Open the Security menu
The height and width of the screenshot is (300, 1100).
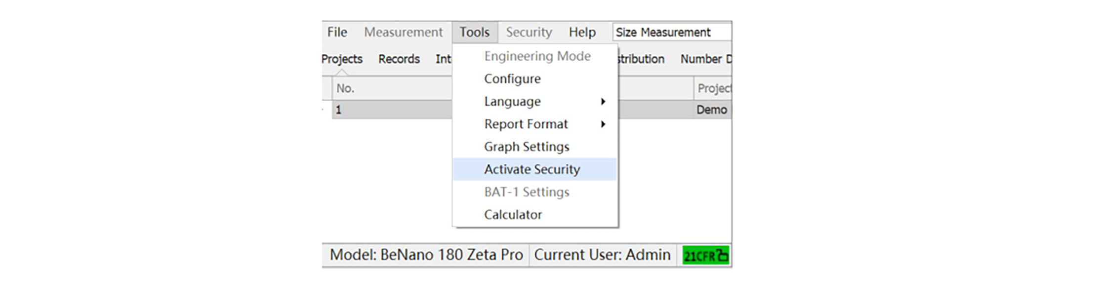coord(529,33)
